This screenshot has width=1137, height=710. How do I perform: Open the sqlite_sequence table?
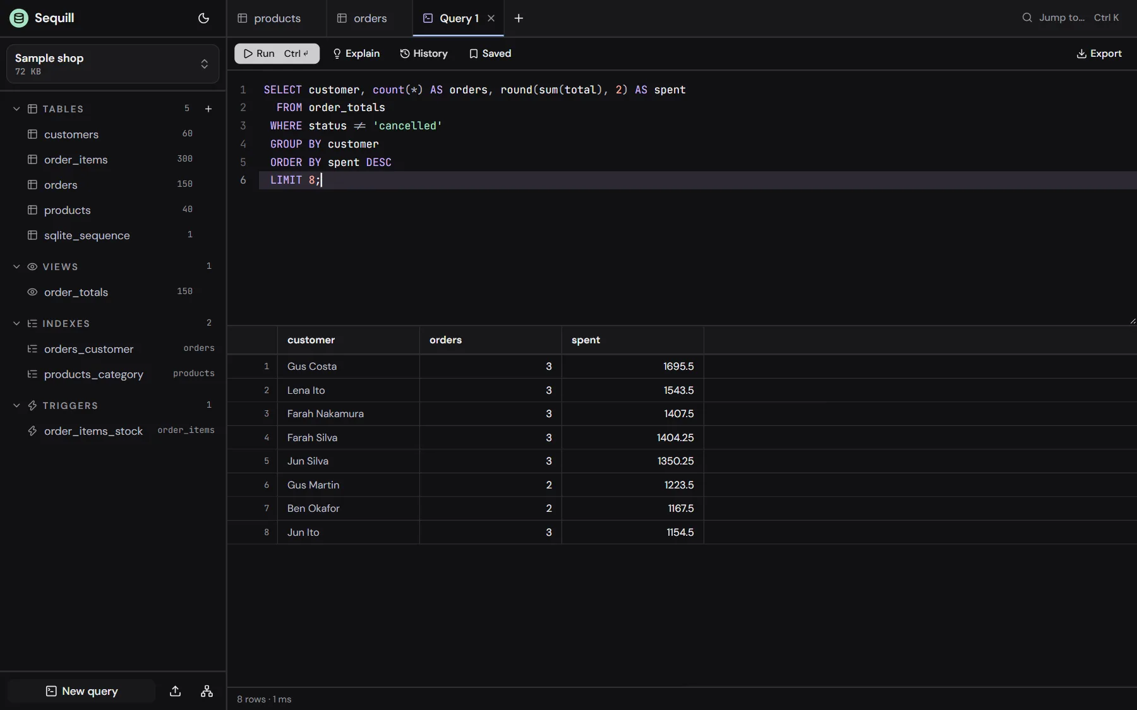[112, 235]
